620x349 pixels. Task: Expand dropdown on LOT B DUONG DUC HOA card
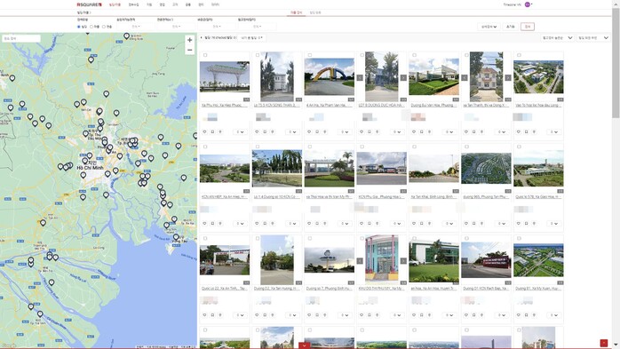(x=397, y=132)
